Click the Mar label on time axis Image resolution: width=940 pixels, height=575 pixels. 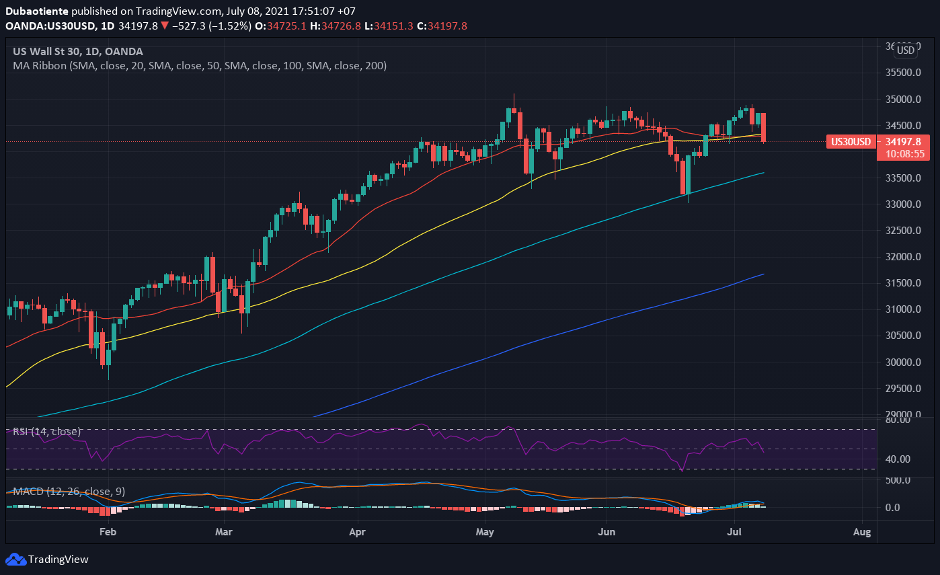pyautogui.click(x=224, y=532)
